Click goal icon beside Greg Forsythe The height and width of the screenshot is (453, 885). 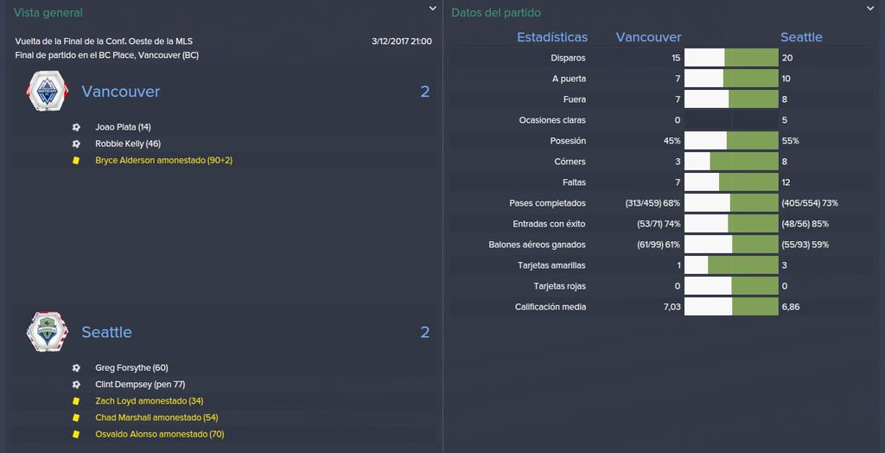tap(76, 367)
